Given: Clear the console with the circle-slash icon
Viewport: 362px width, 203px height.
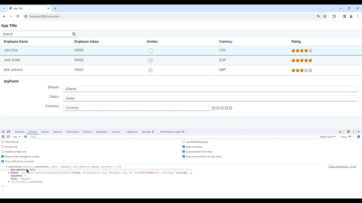Looking at the screenshot, I should (x=8, y=137).
